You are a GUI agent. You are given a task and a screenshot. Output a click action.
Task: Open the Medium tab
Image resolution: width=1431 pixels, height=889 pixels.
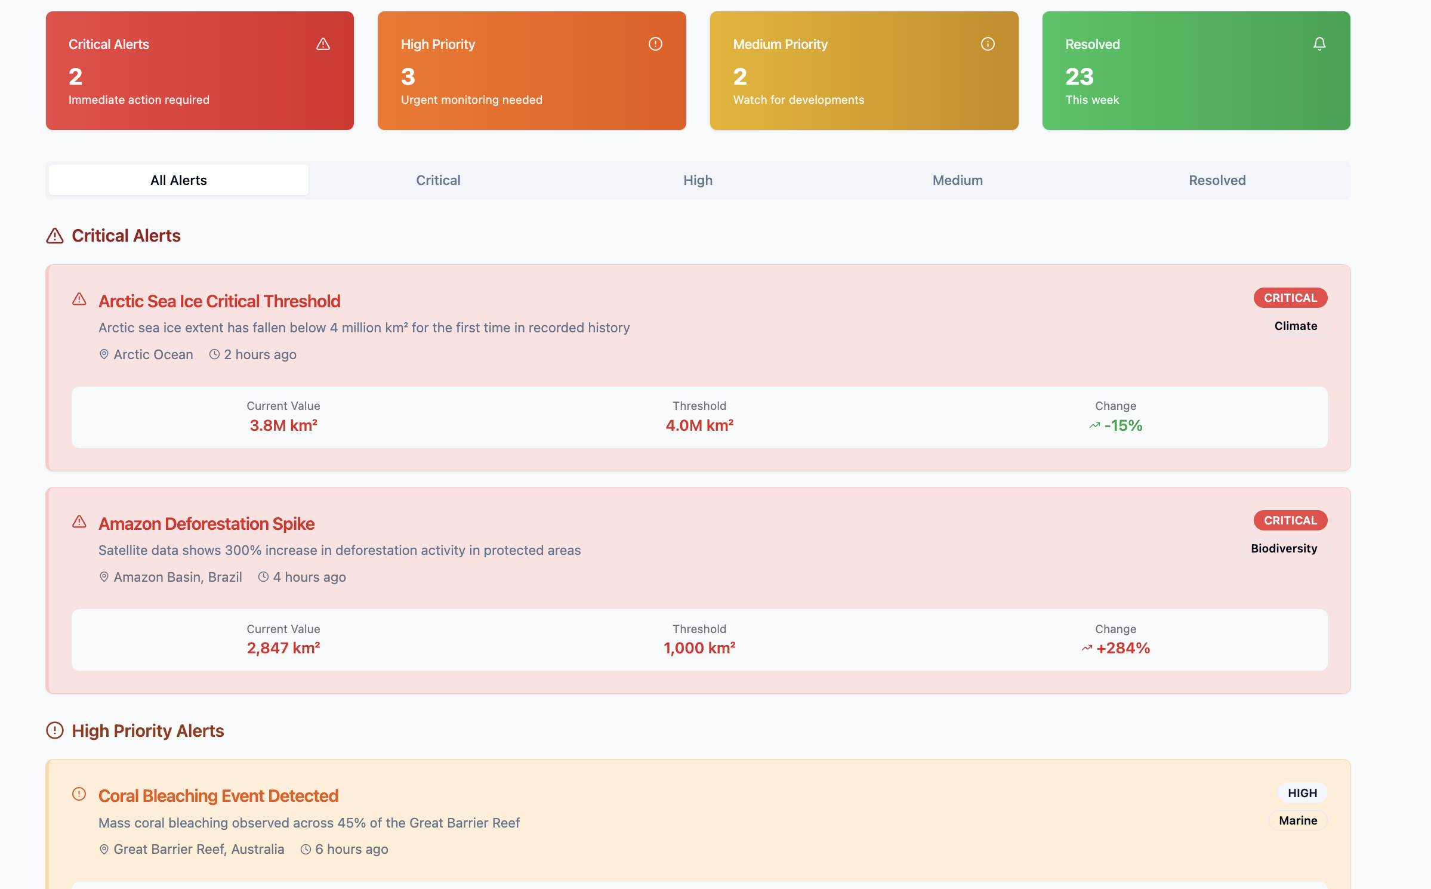pyautogui.click(x=957, y=180)
